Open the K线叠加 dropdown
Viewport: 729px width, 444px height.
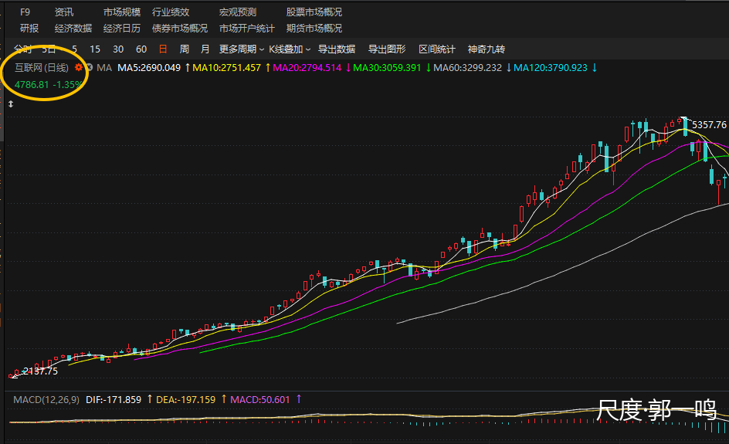(290, 49)
